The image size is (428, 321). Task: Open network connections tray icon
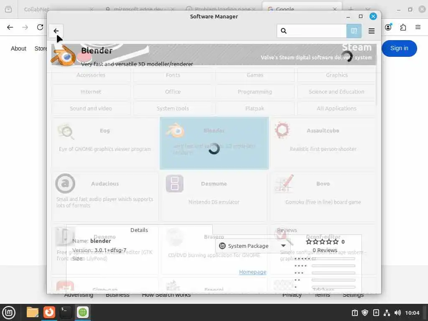coord(387,313)
